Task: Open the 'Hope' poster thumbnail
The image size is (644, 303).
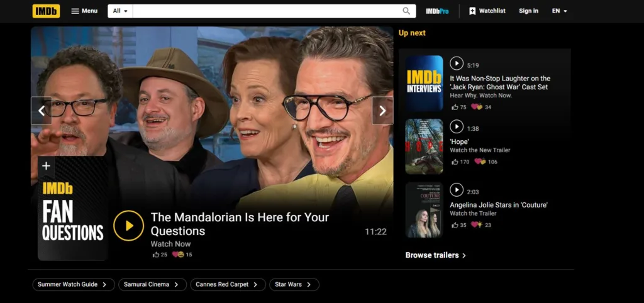Action: (x=425, y=146)
